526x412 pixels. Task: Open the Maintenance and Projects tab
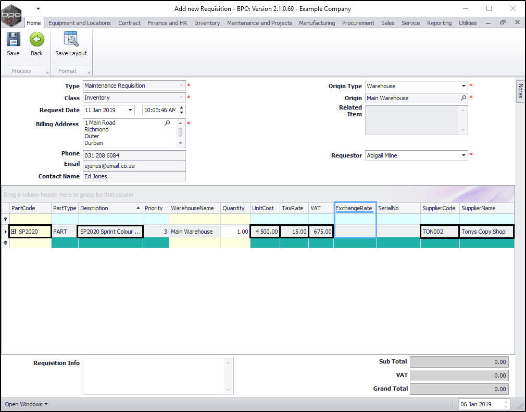259,23
